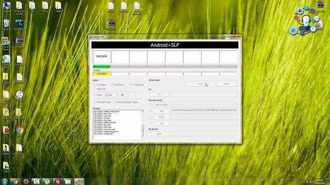Screen dimensions: 330x185
Task: Launch Google Chrome from desktop shortcut
Action: (x=20, y=131)
